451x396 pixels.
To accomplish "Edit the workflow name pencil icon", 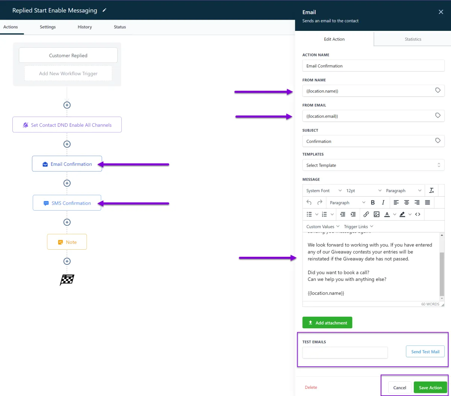I will click(x=104, y=10).
